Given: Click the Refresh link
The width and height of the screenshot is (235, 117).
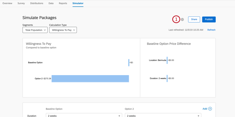Looking at the screenshot, I should point(211,30).
